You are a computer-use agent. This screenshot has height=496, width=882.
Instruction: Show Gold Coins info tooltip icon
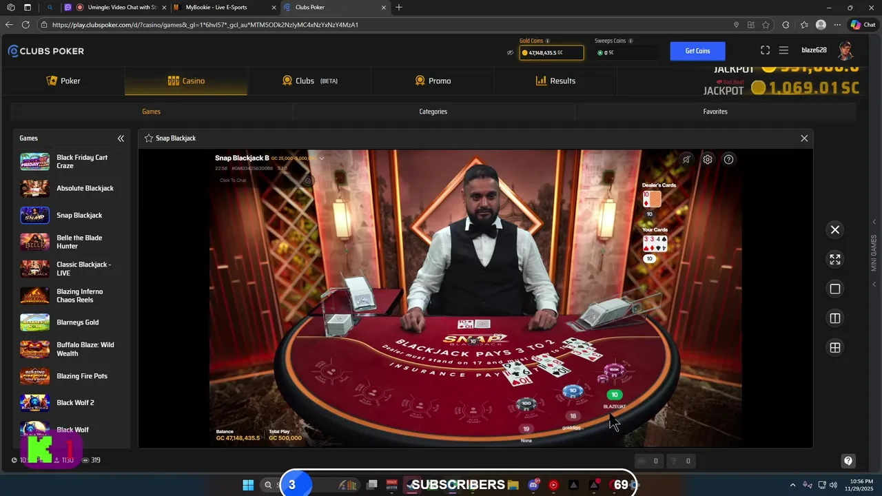click(548, 41)
